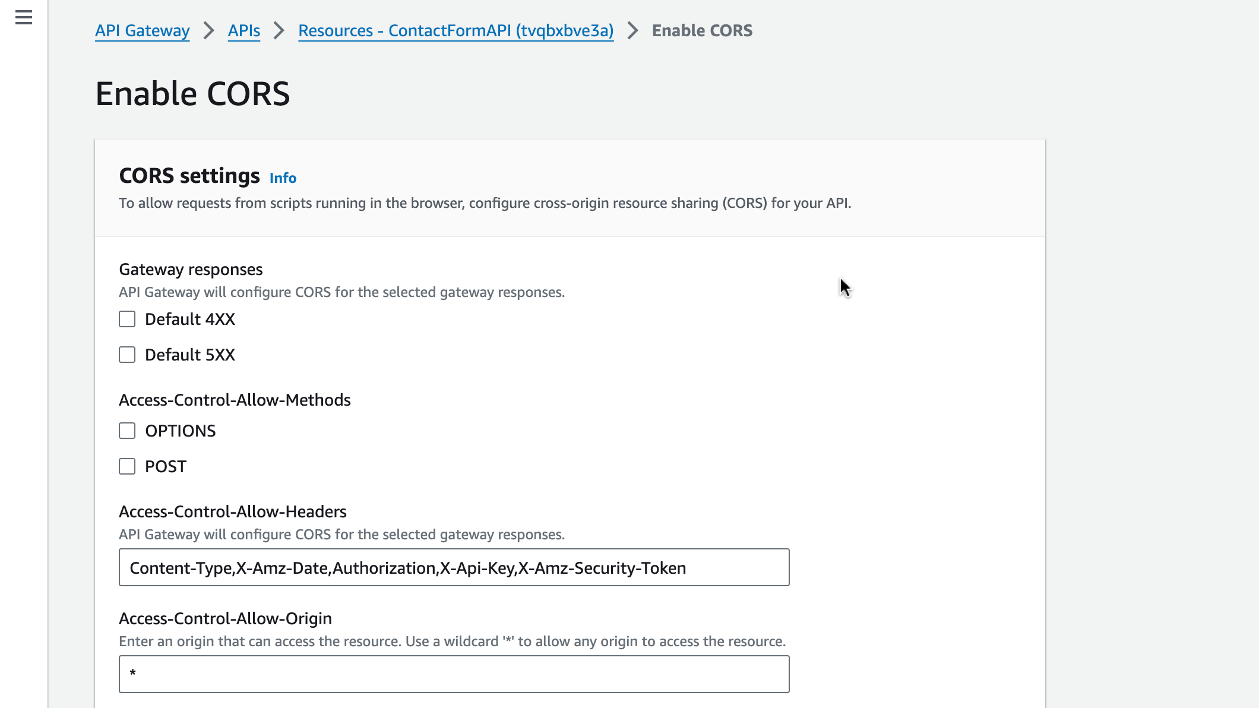Screen dimensions: 1259x708
Task: Click the Access-Control-Allow-Origin field label
Action: point(225,618)
